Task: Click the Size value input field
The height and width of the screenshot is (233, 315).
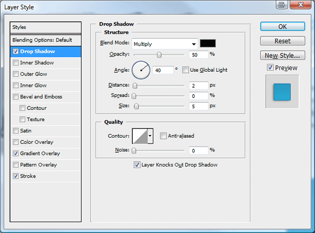Action: click(198, 106)
